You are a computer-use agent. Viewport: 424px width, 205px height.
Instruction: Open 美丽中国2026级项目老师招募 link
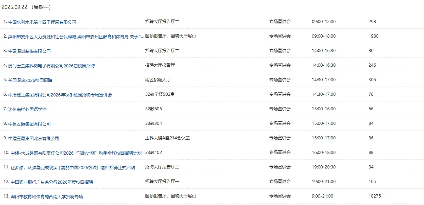point(73,168)
